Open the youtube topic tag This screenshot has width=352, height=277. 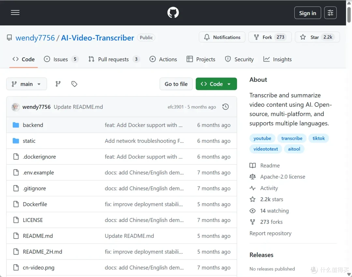262,138
